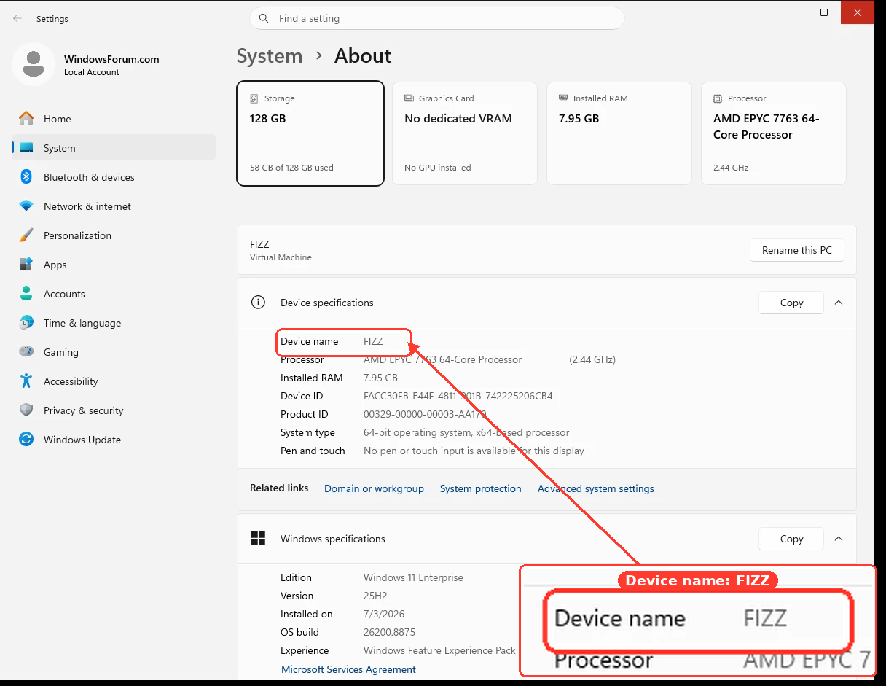The image size is (886, 686).
Task: Click the Edition value Windows 11 Enterprise
Action: (x=413, y=577)
